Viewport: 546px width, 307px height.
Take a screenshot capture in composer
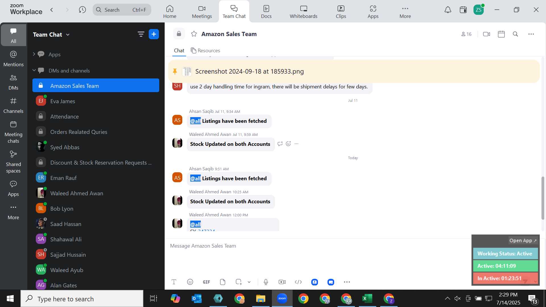(x=239, y=282)
